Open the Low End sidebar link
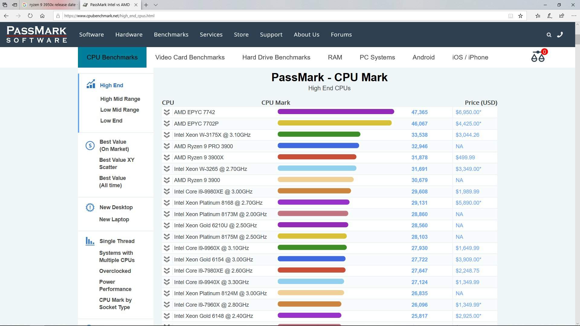The height and width of the screenshot is (326, 580). tap(111, 121)
